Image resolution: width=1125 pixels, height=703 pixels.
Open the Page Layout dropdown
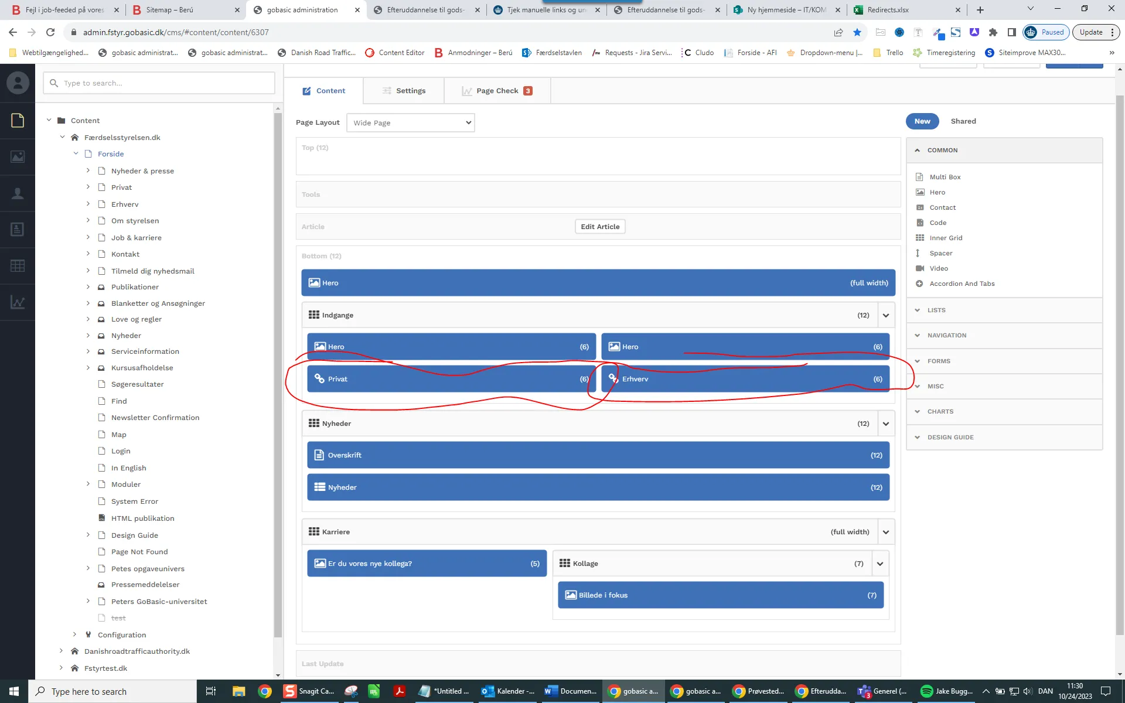[x=410, y=123]
